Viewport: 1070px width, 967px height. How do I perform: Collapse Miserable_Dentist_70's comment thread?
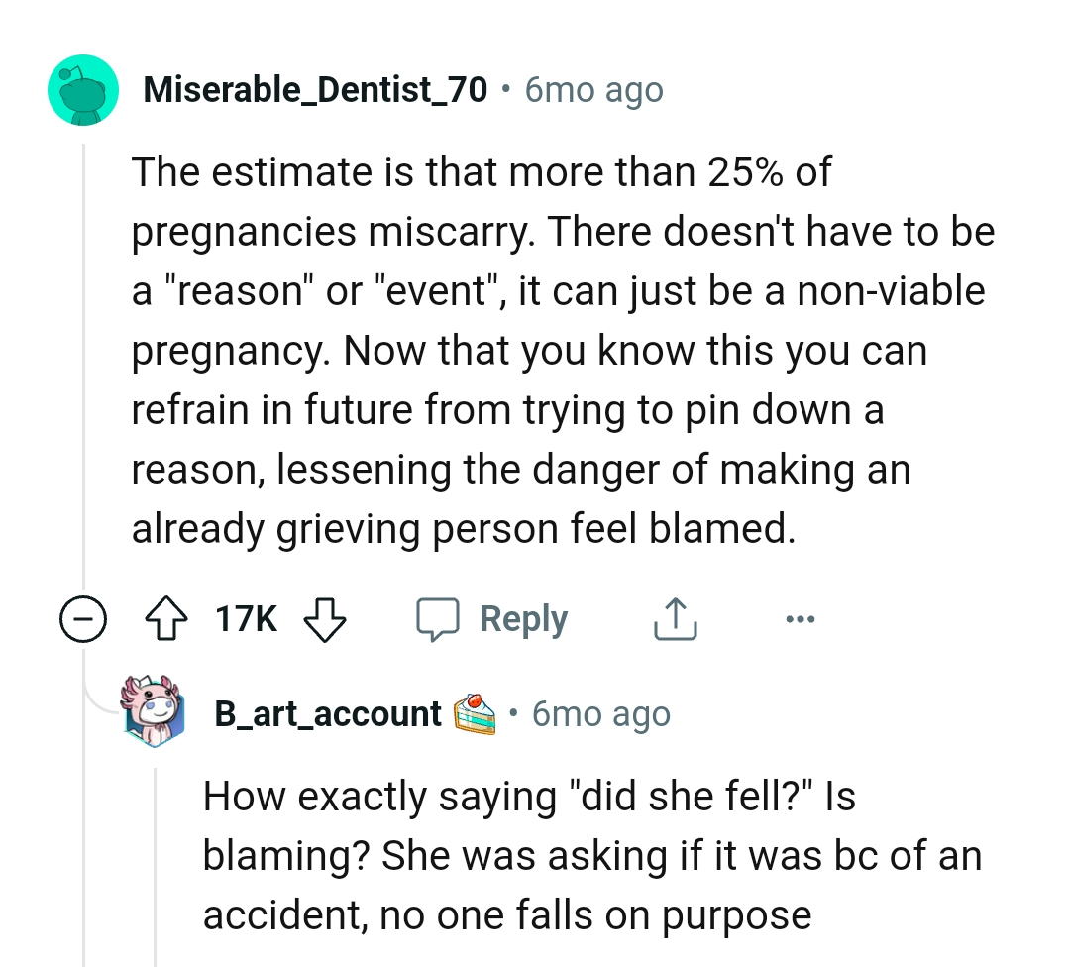[x=84, y=618]
